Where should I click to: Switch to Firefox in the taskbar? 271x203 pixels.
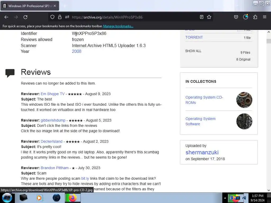73,198
